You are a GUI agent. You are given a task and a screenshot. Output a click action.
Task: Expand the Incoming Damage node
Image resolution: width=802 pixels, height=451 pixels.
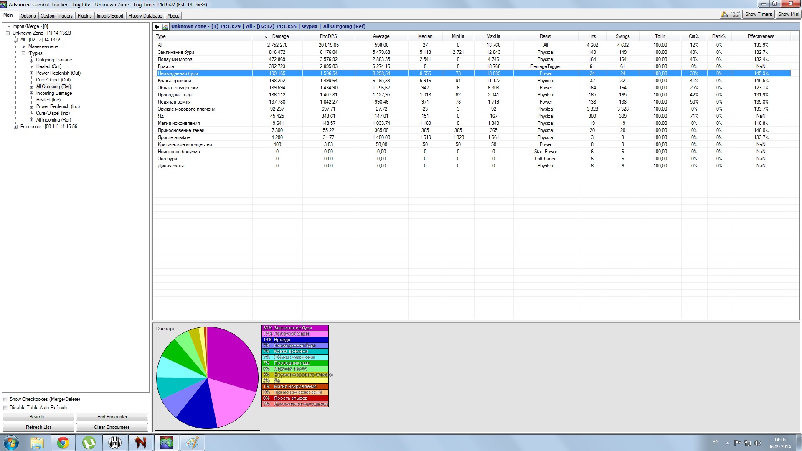pos(31,93)
